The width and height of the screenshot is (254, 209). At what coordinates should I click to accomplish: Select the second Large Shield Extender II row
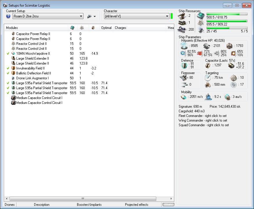89,63
